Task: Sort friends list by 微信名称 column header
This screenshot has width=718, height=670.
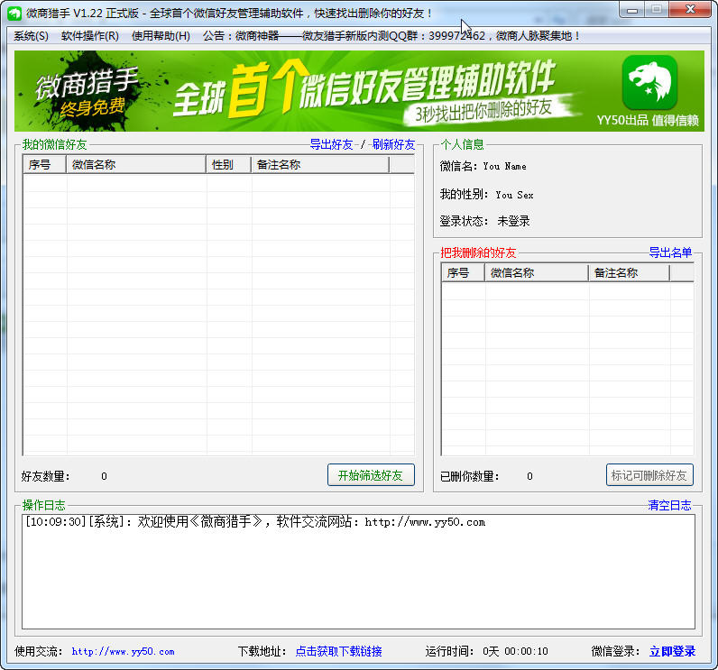Action: (x=136, y=165)
